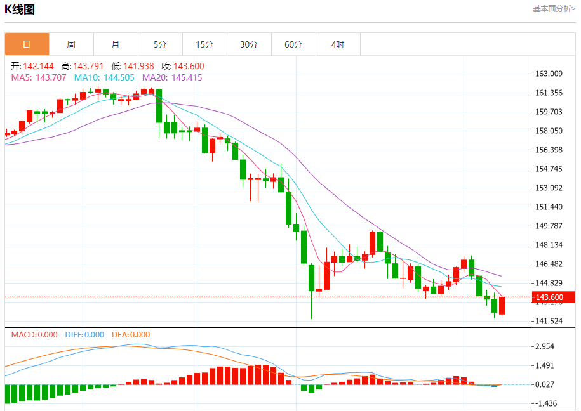
Task: Select the 日 daily chart tab
Action: point(27,44)
